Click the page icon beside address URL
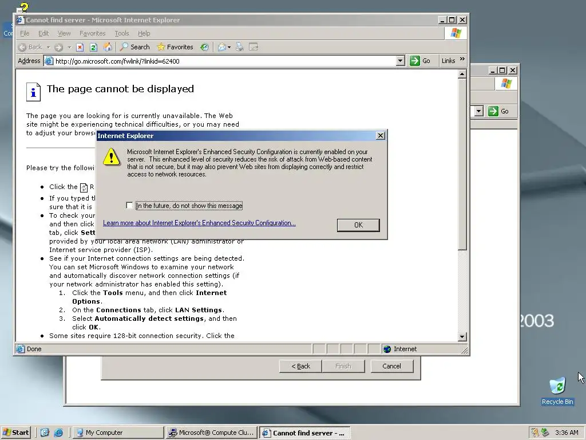586x440 pixels. (49, 61)
